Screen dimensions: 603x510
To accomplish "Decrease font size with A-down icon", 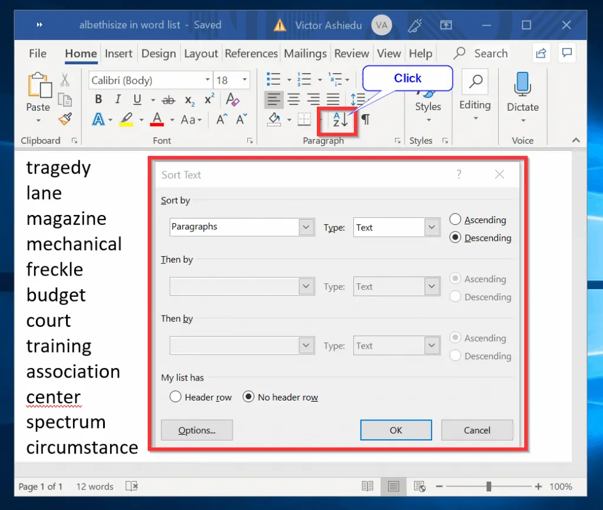I will coord(241,120).
